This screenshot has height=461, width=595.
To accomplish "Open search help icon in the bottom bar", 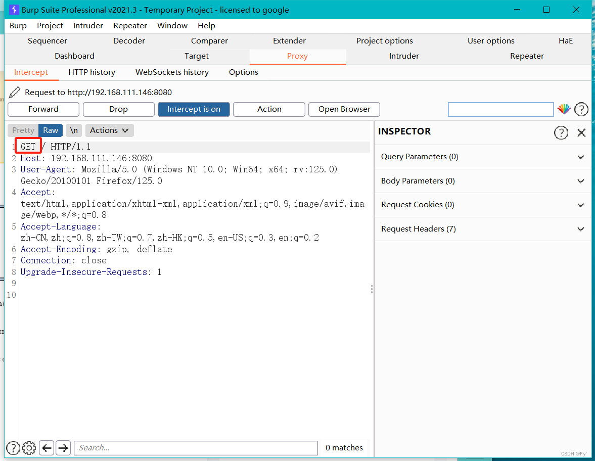I will coord(13,448).
